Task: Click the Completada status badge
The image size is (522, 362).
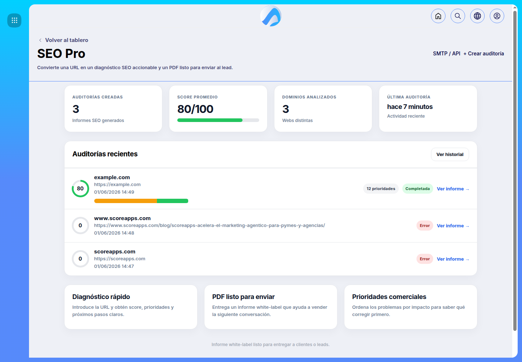Action: coord(418,189)
